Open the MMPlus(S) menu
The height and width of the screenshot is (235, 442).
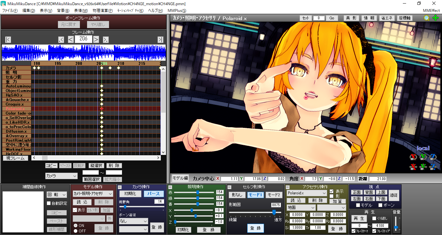point(177,11)
